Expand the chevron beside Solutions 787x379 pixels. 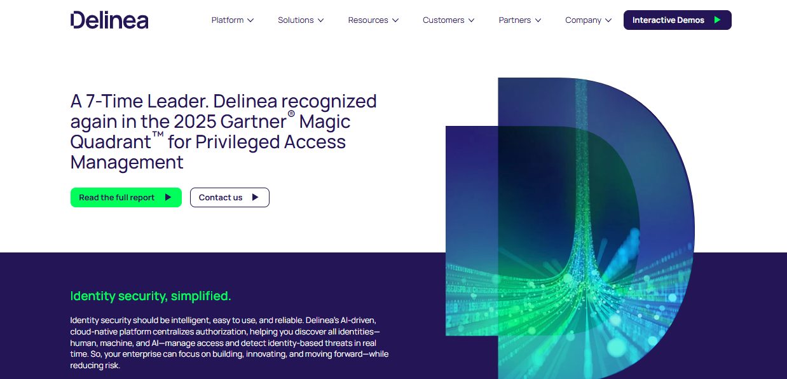coord(320,20)
